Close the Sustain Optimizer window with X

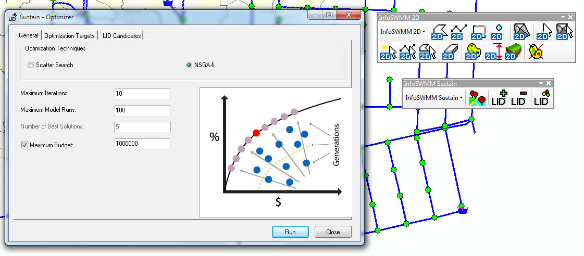(348, 15)
